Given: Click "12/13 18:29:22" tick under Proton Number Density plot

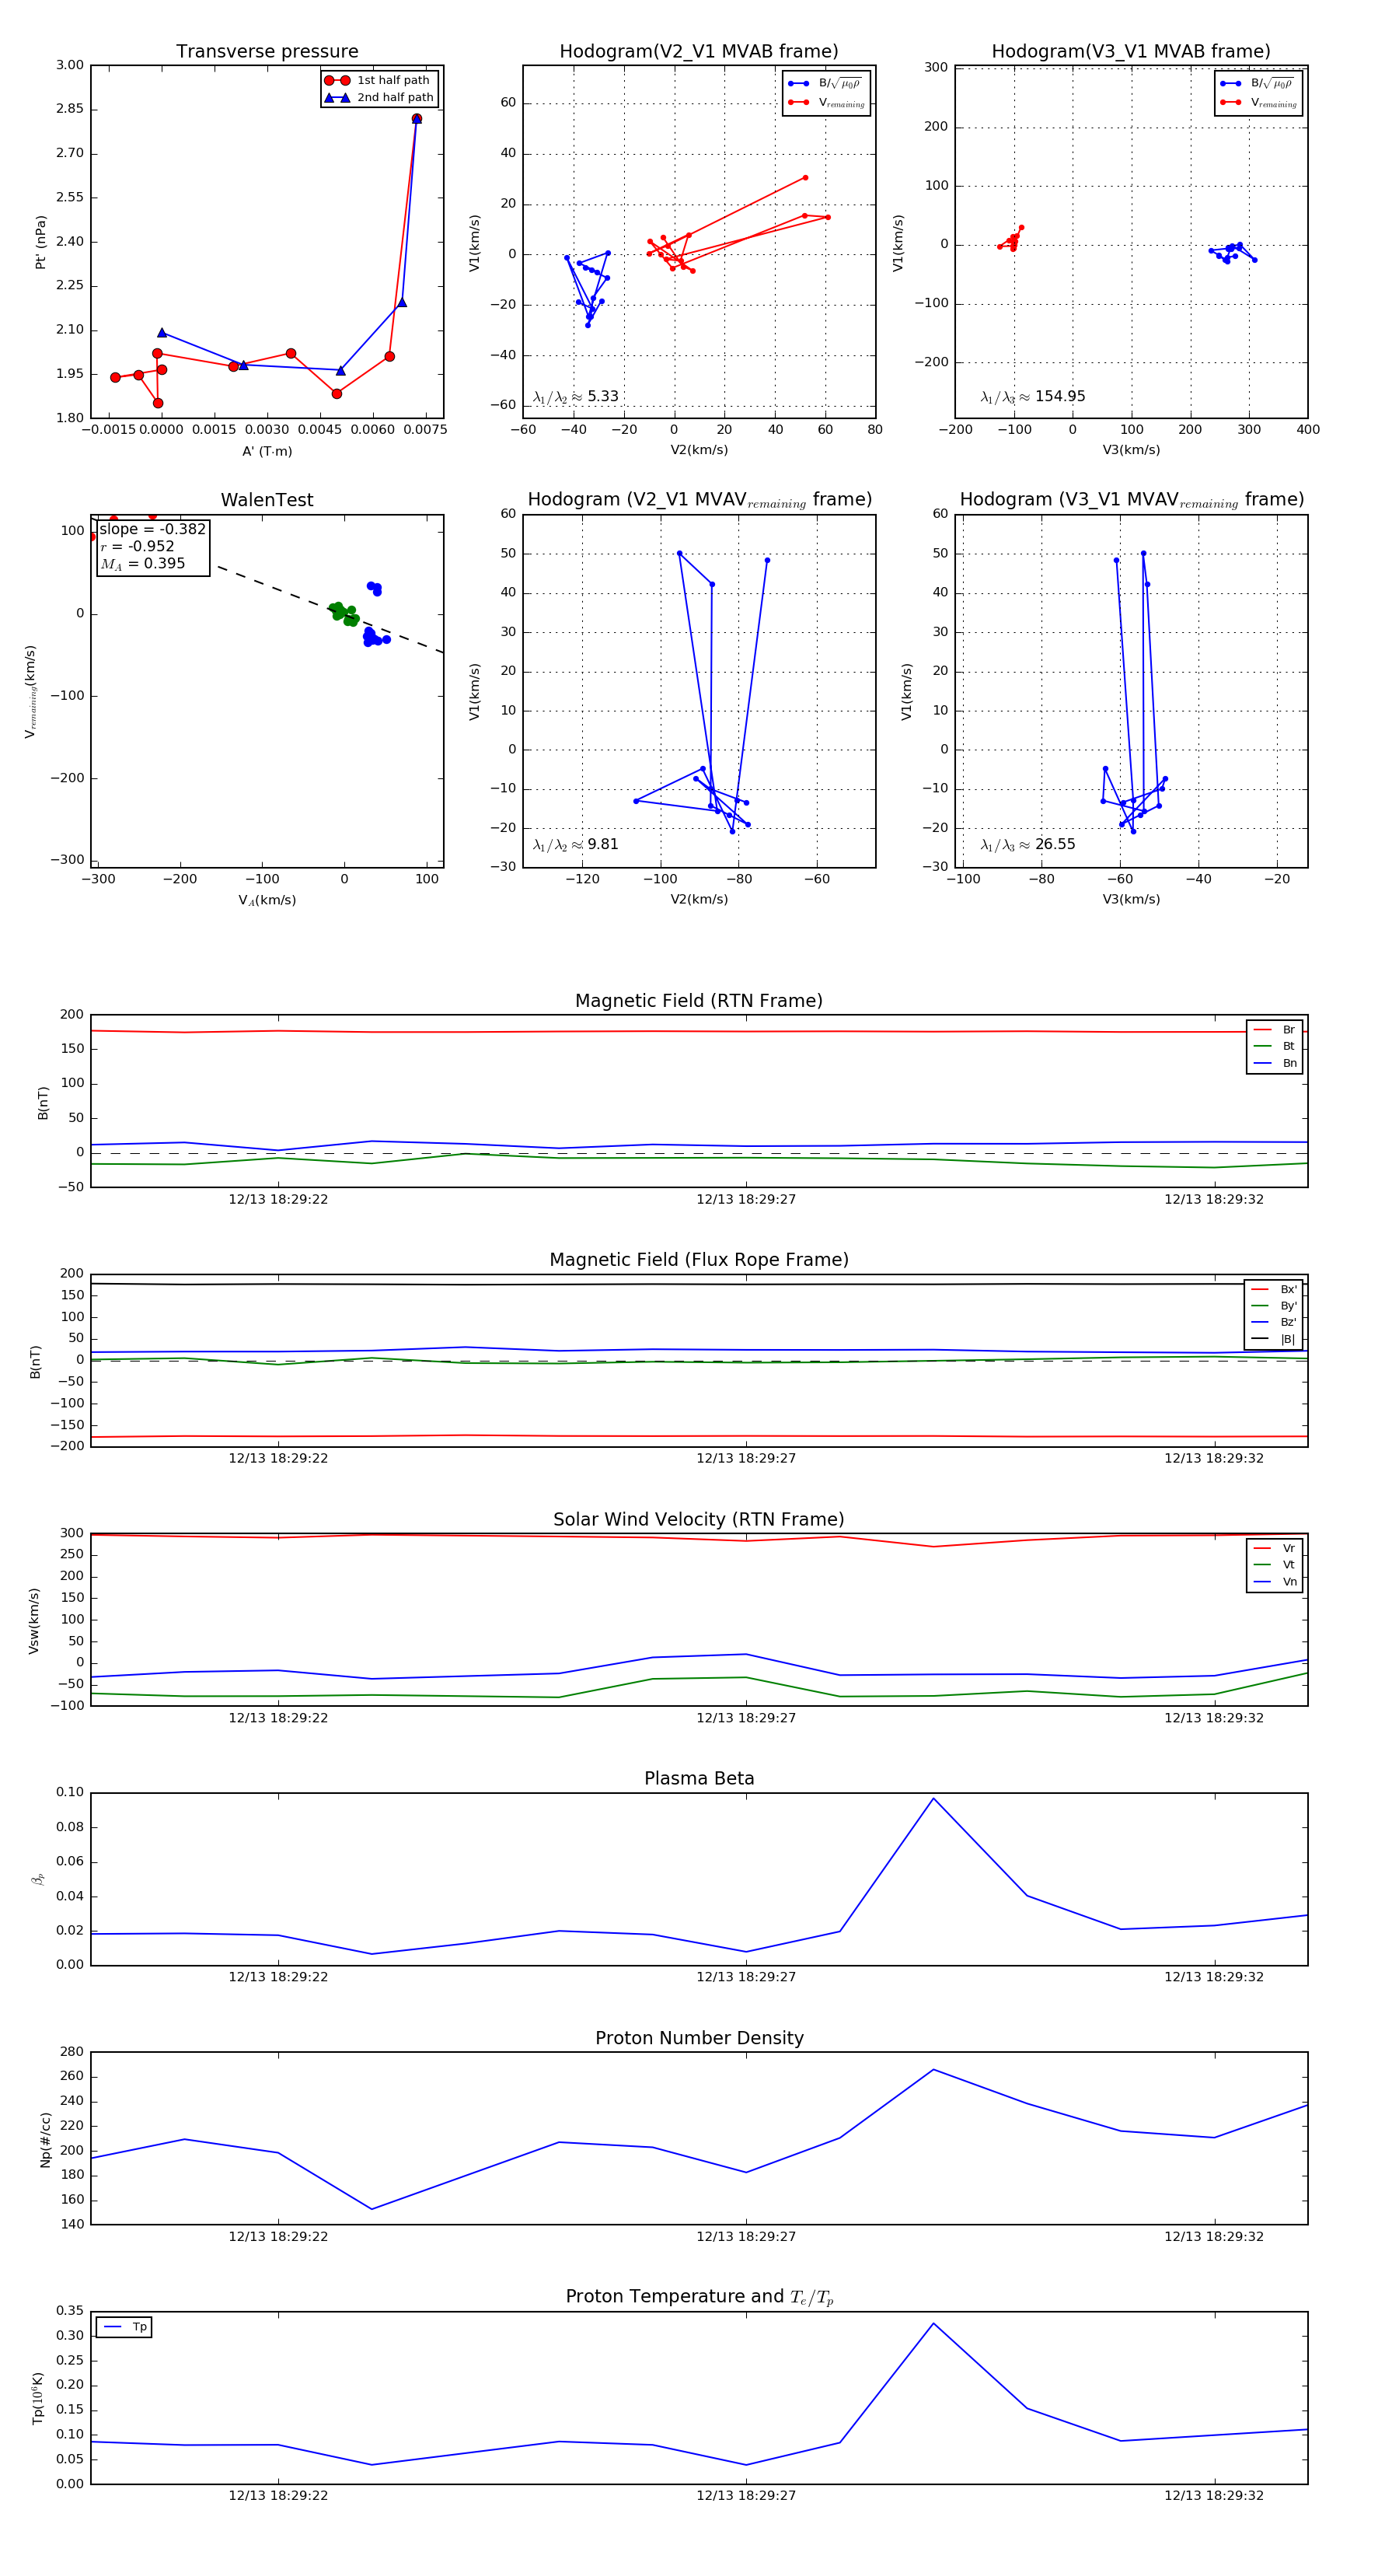Looking at the screenshot, I should tap(277, 2236).
